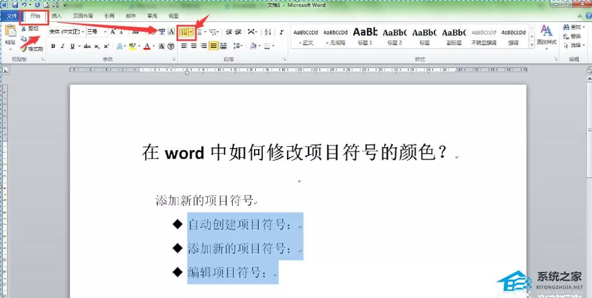Switch to the 引用 References tab
The width and height of the screenshot is (592, 298).
point(110,16)
